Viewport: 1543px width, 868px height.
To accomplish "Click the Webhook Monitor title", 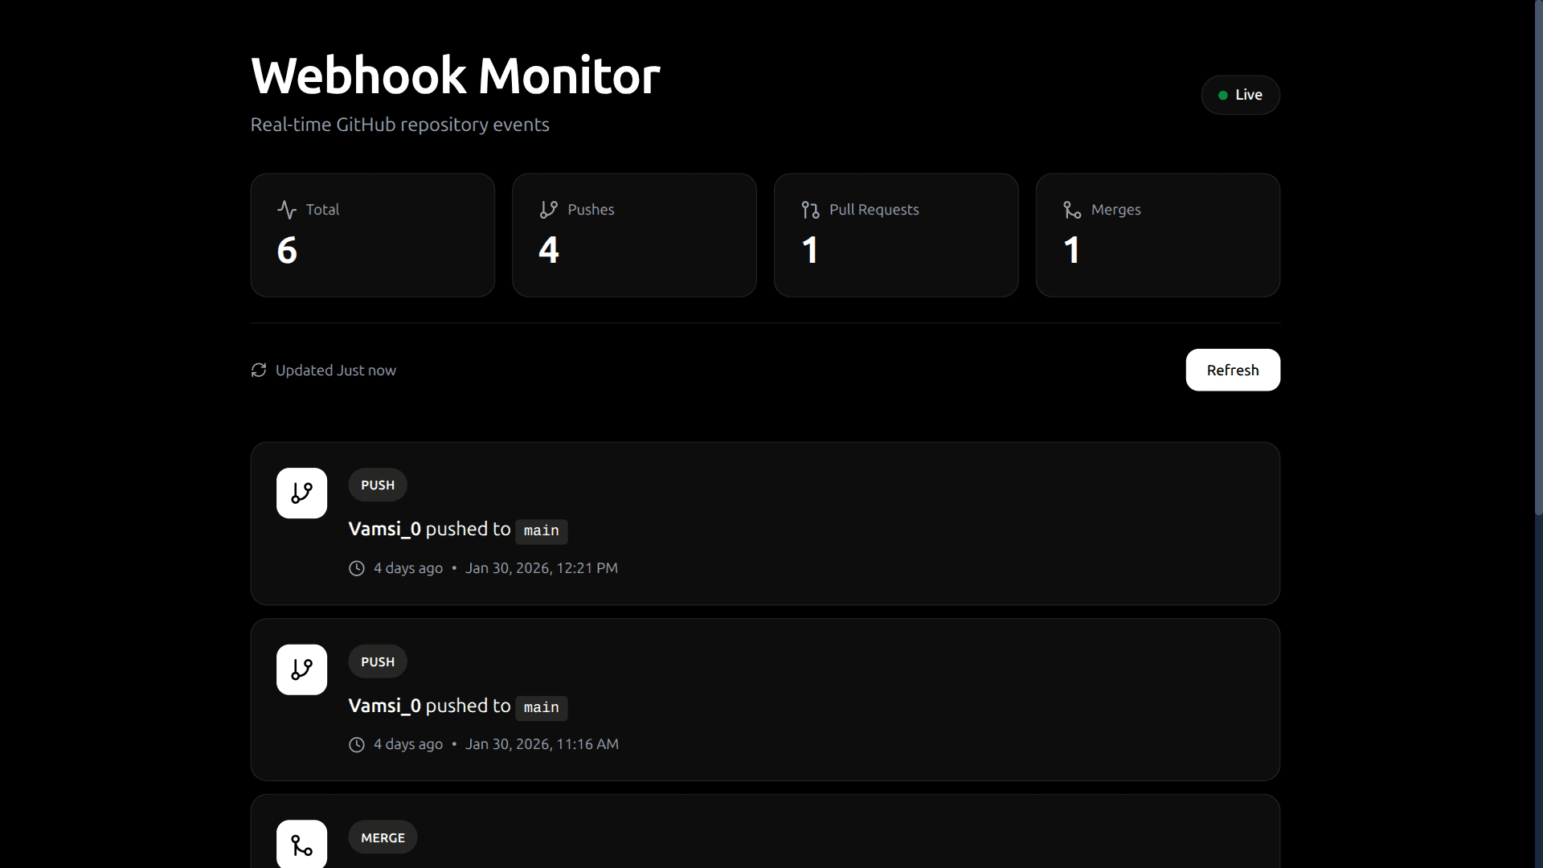I will click(455, 74).
